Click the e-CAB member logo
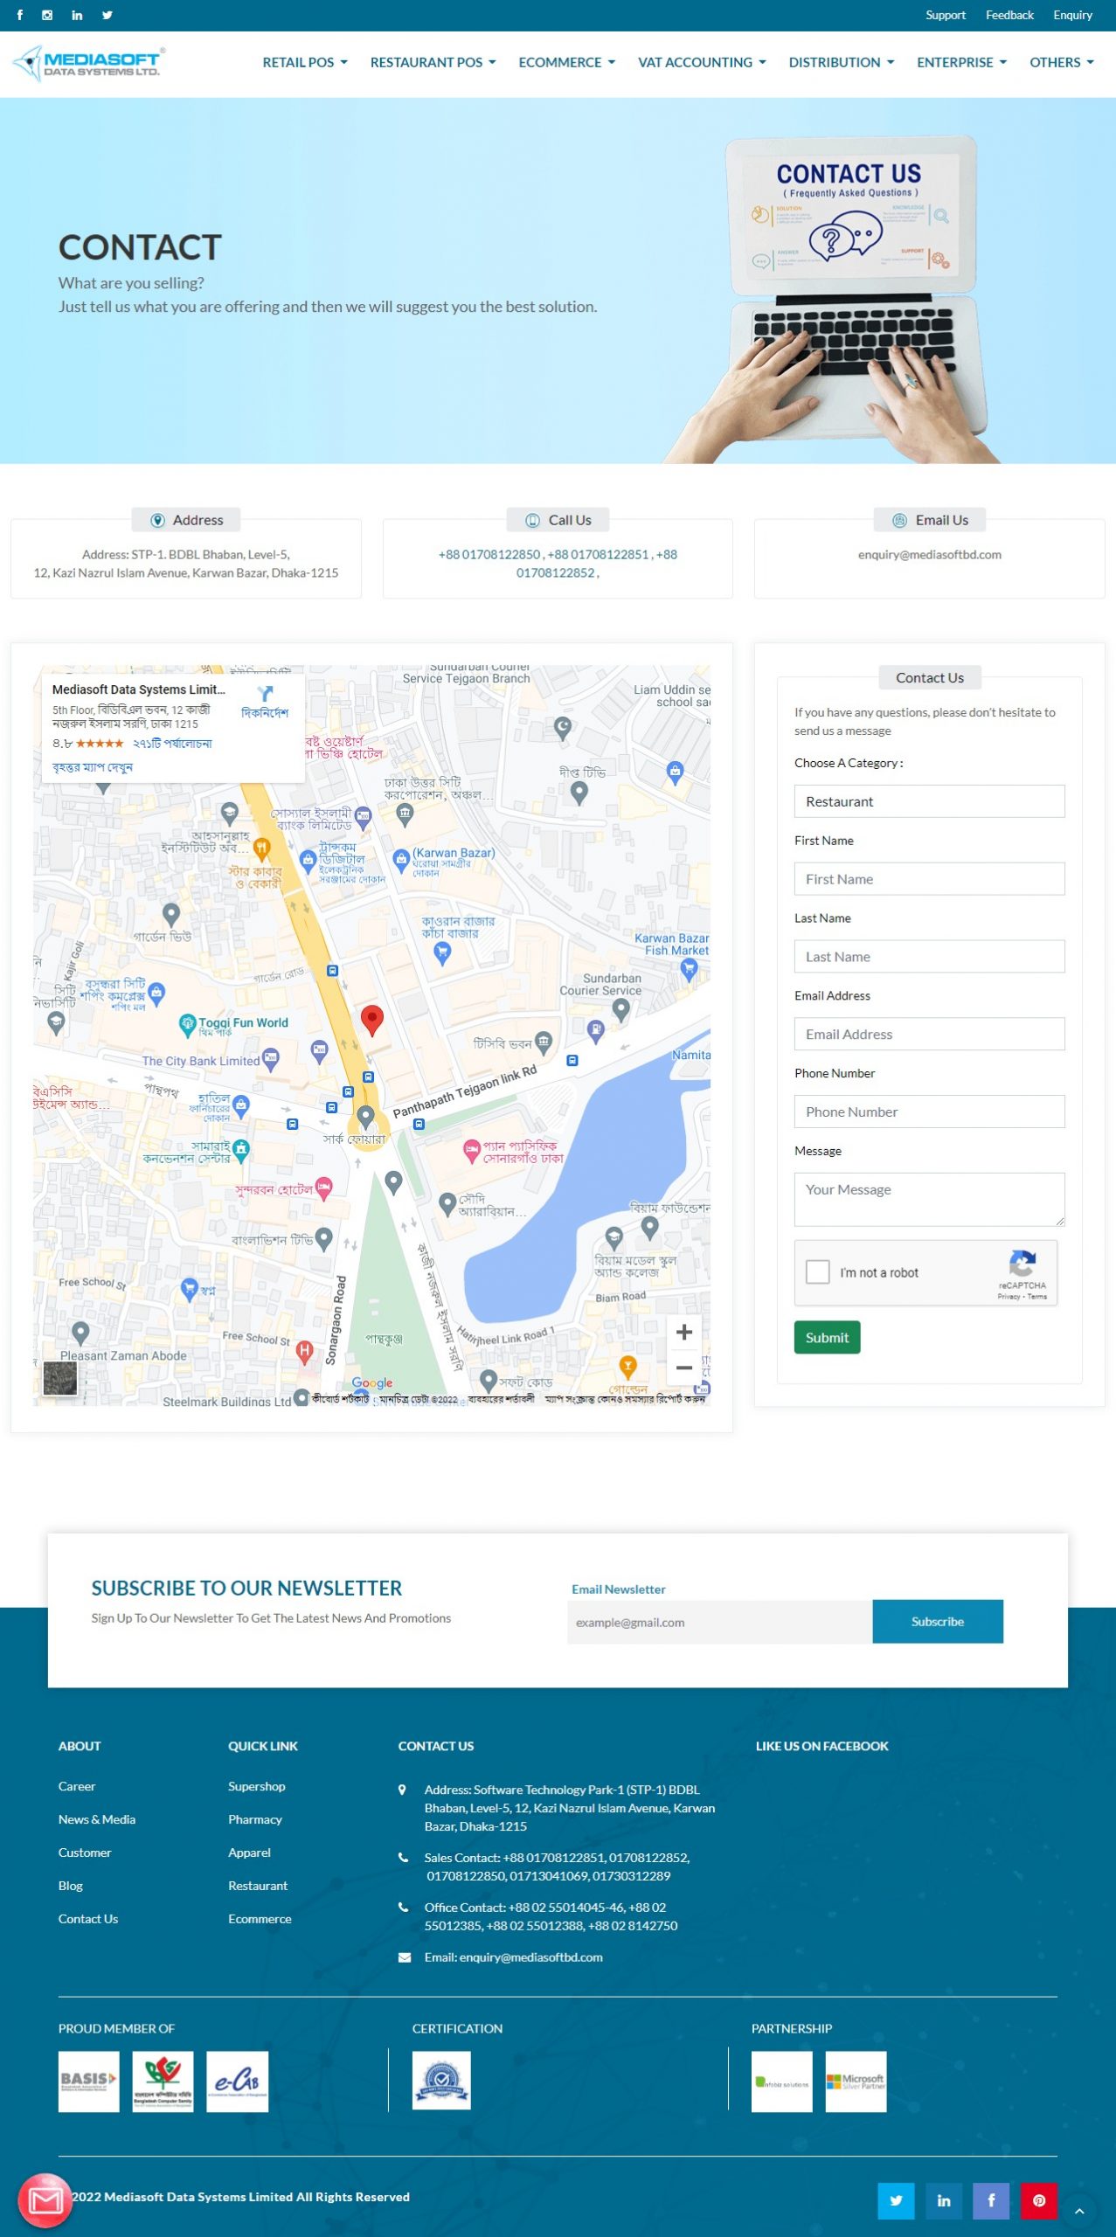 [238, 2081]
